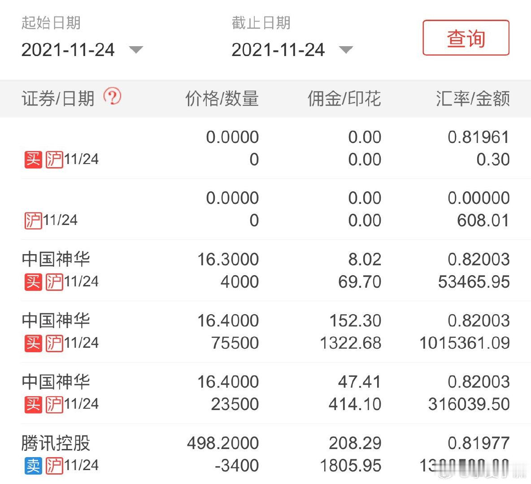531x484 pixels.
Task: Click the 买 badge in the 0.81961 row
Action: tap(33, 160)
